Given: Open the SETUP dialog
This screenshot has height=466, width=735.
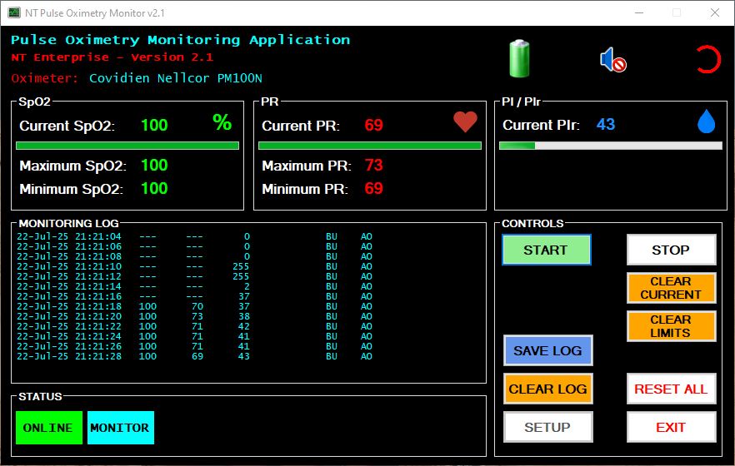Looking at the screenshot, I should (548, 427).
